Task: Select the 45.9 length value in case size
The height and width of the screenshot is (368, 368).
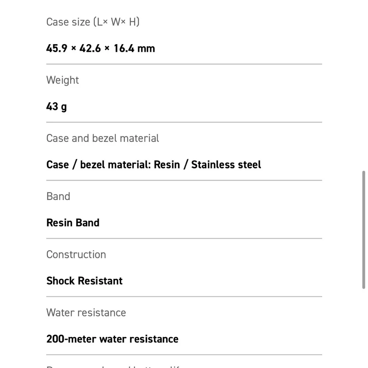Action: (x=57, y=48)
